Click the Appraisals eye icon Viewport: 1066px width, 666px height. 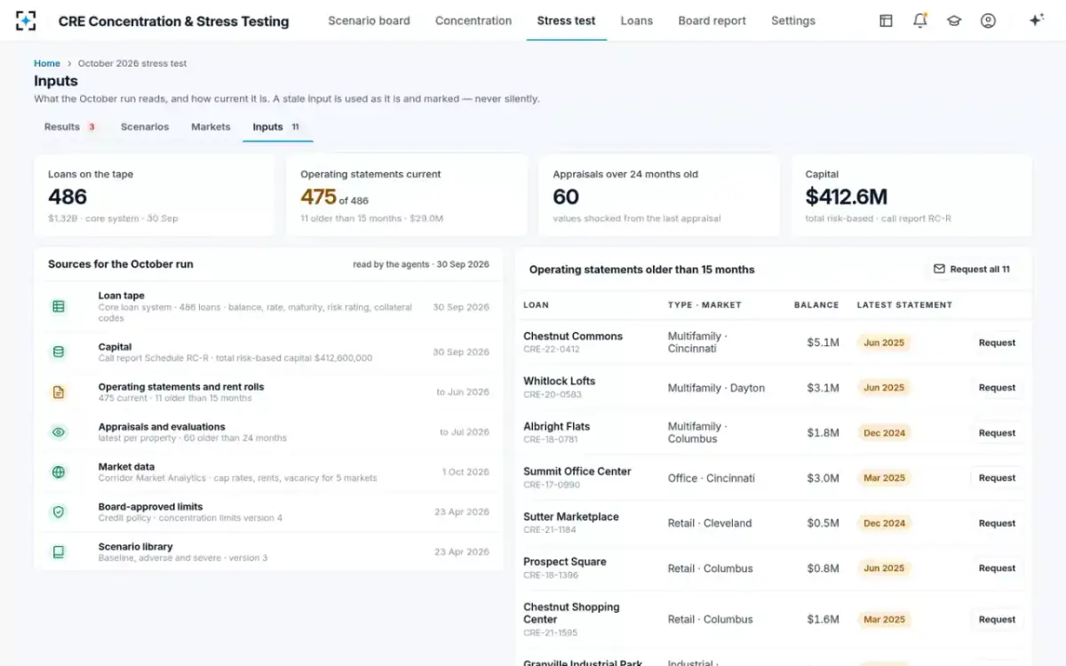tap(59, 432)
